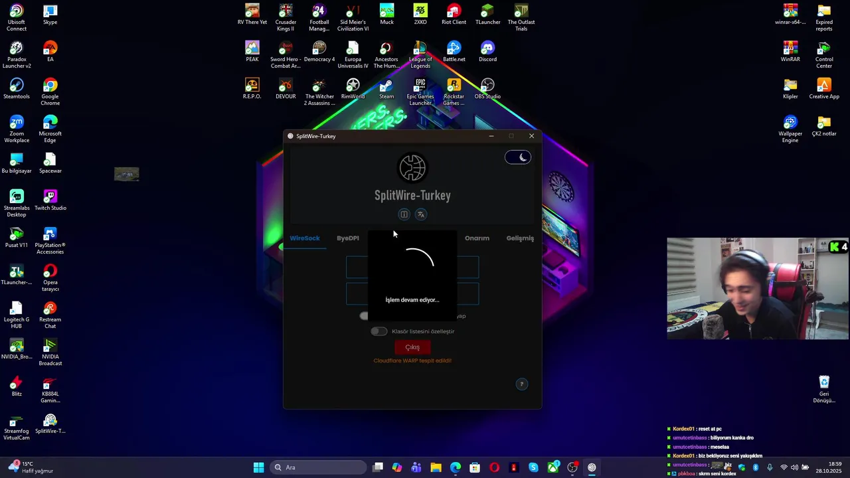The width and height of the screenshot is (850, 478).
Task: Select PEAK desktop icon
Action: tap(252, 52)
